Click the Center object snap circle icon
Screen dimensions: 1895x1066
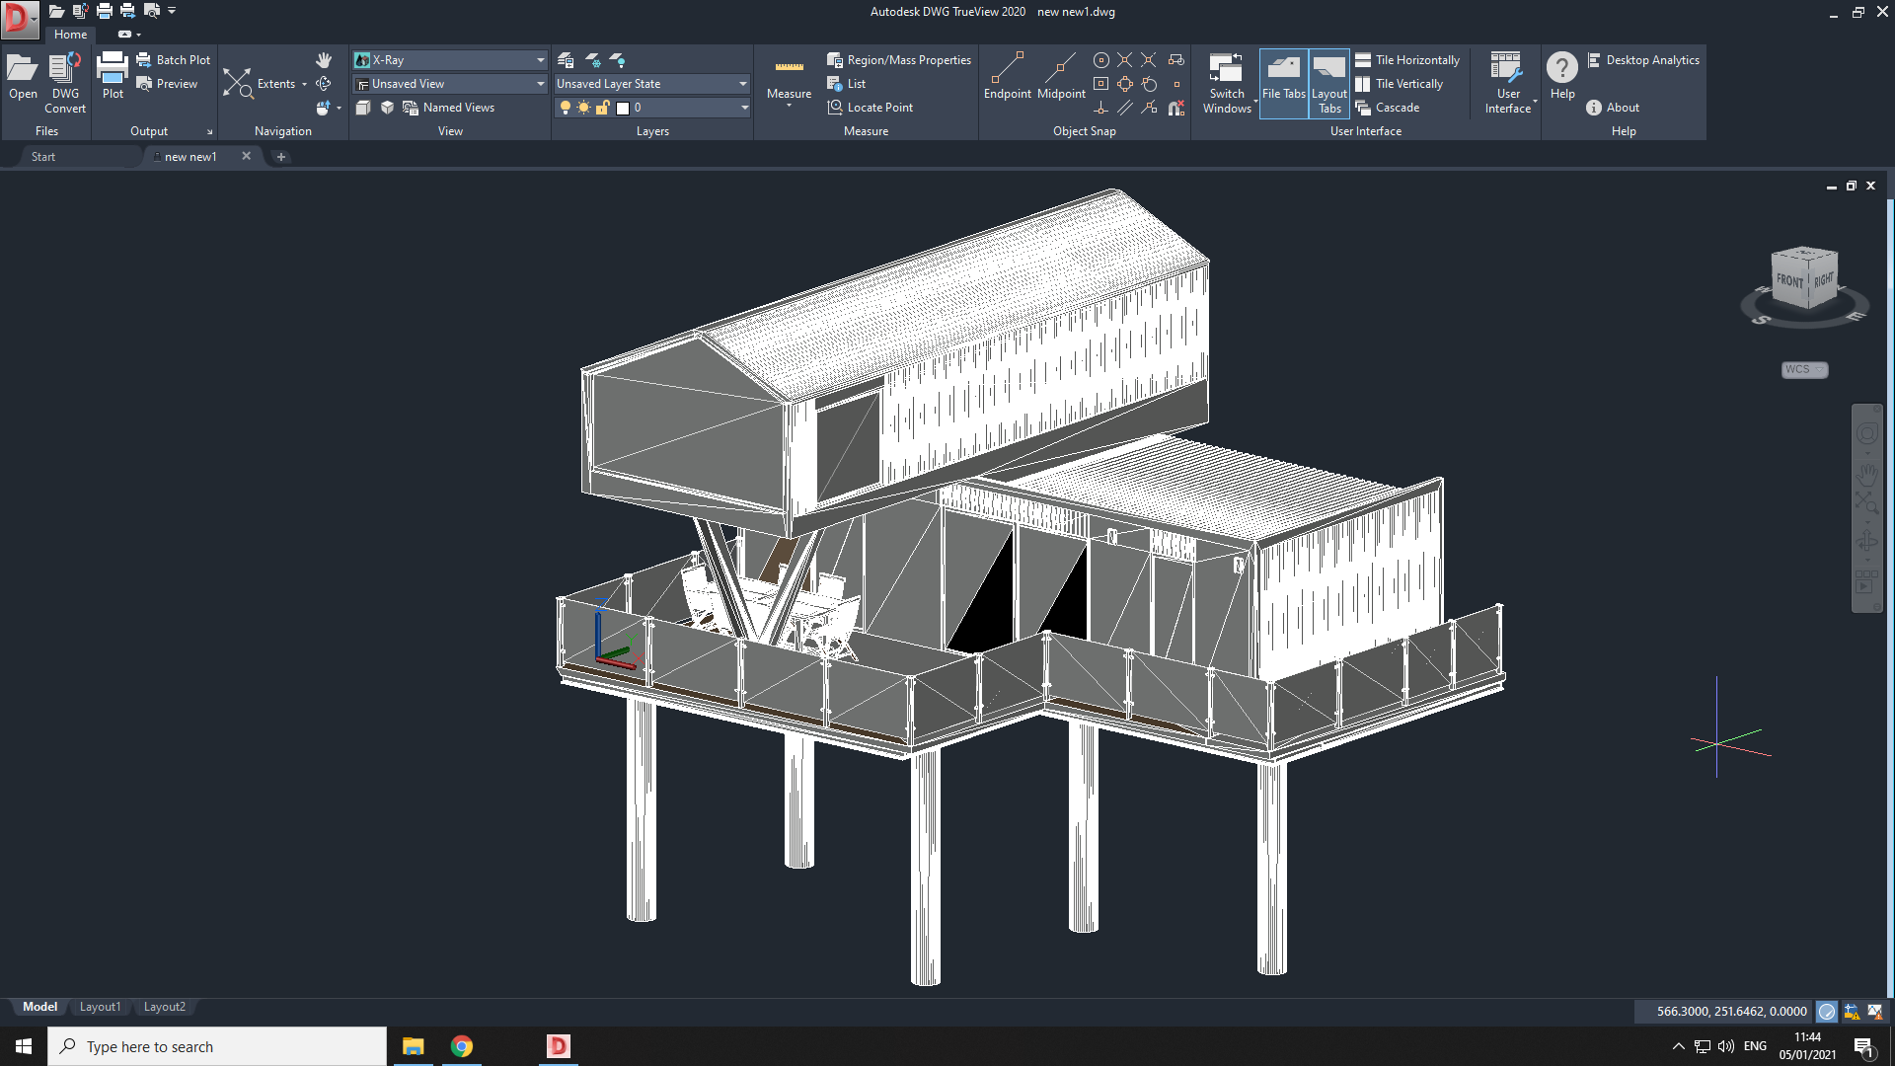(1101, 60)
